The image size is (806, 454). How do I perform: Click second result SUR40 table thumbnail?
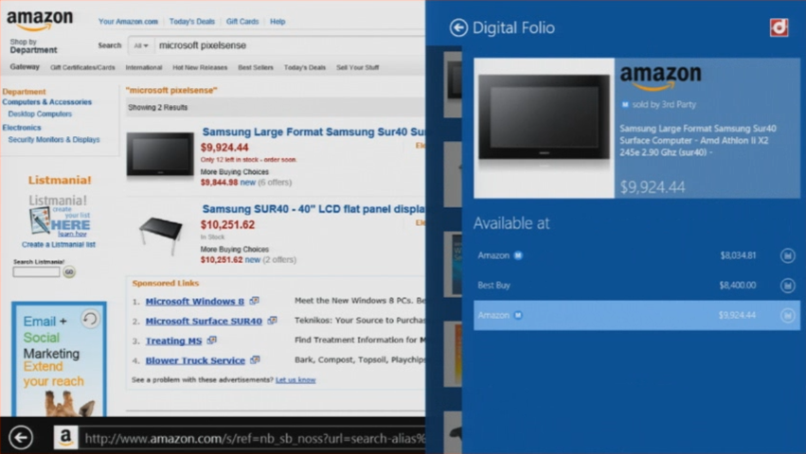coord(161,235)
